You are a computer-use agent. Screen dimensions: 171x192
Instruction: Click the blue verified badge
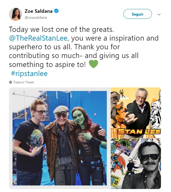pyautogui.click(x=56, y=11)
